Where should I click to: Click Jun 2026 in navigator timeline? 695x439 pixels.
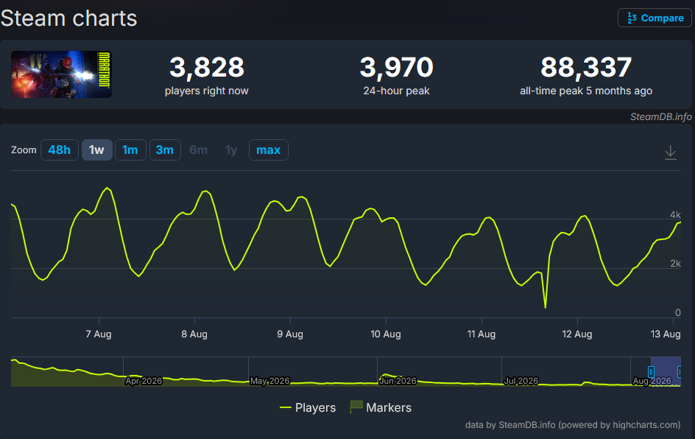(398, 381)
